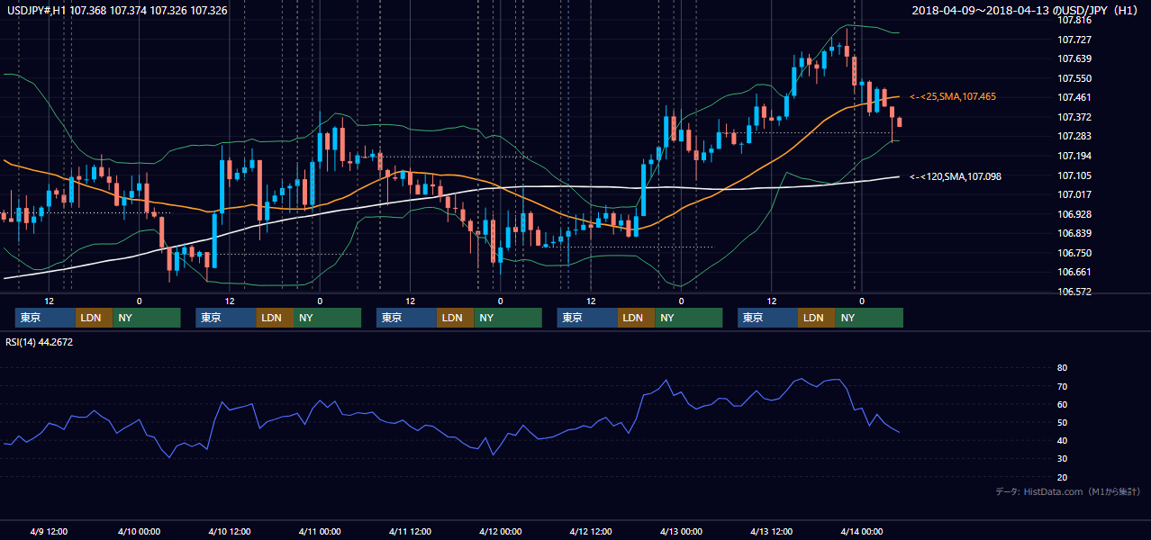Viewport: 1151px width, 540px height.
Task: Click RSI scale value 70
Action: pos(1062,386)
